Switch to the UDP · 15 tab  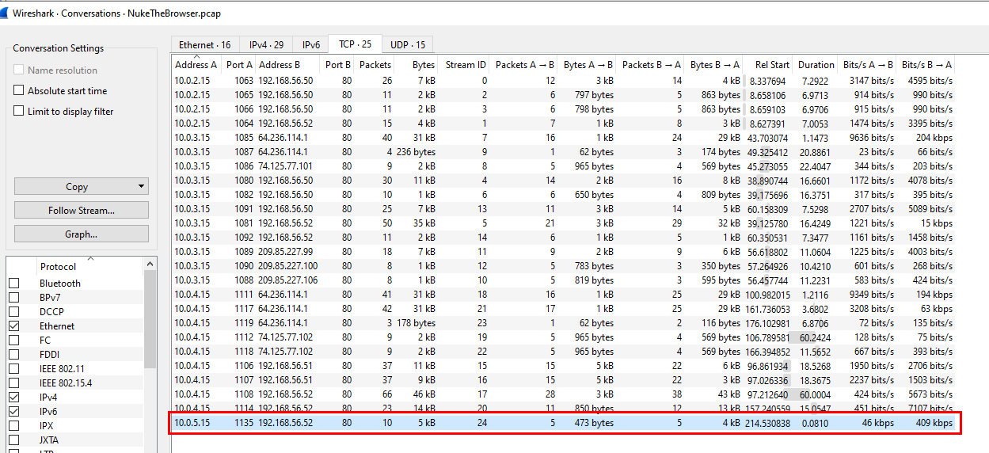pos(409,45)
